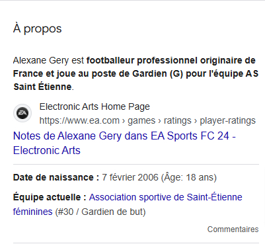Click the https://www.ea.com URL text
Screen dimensions: 265x244
coord(79,120)
